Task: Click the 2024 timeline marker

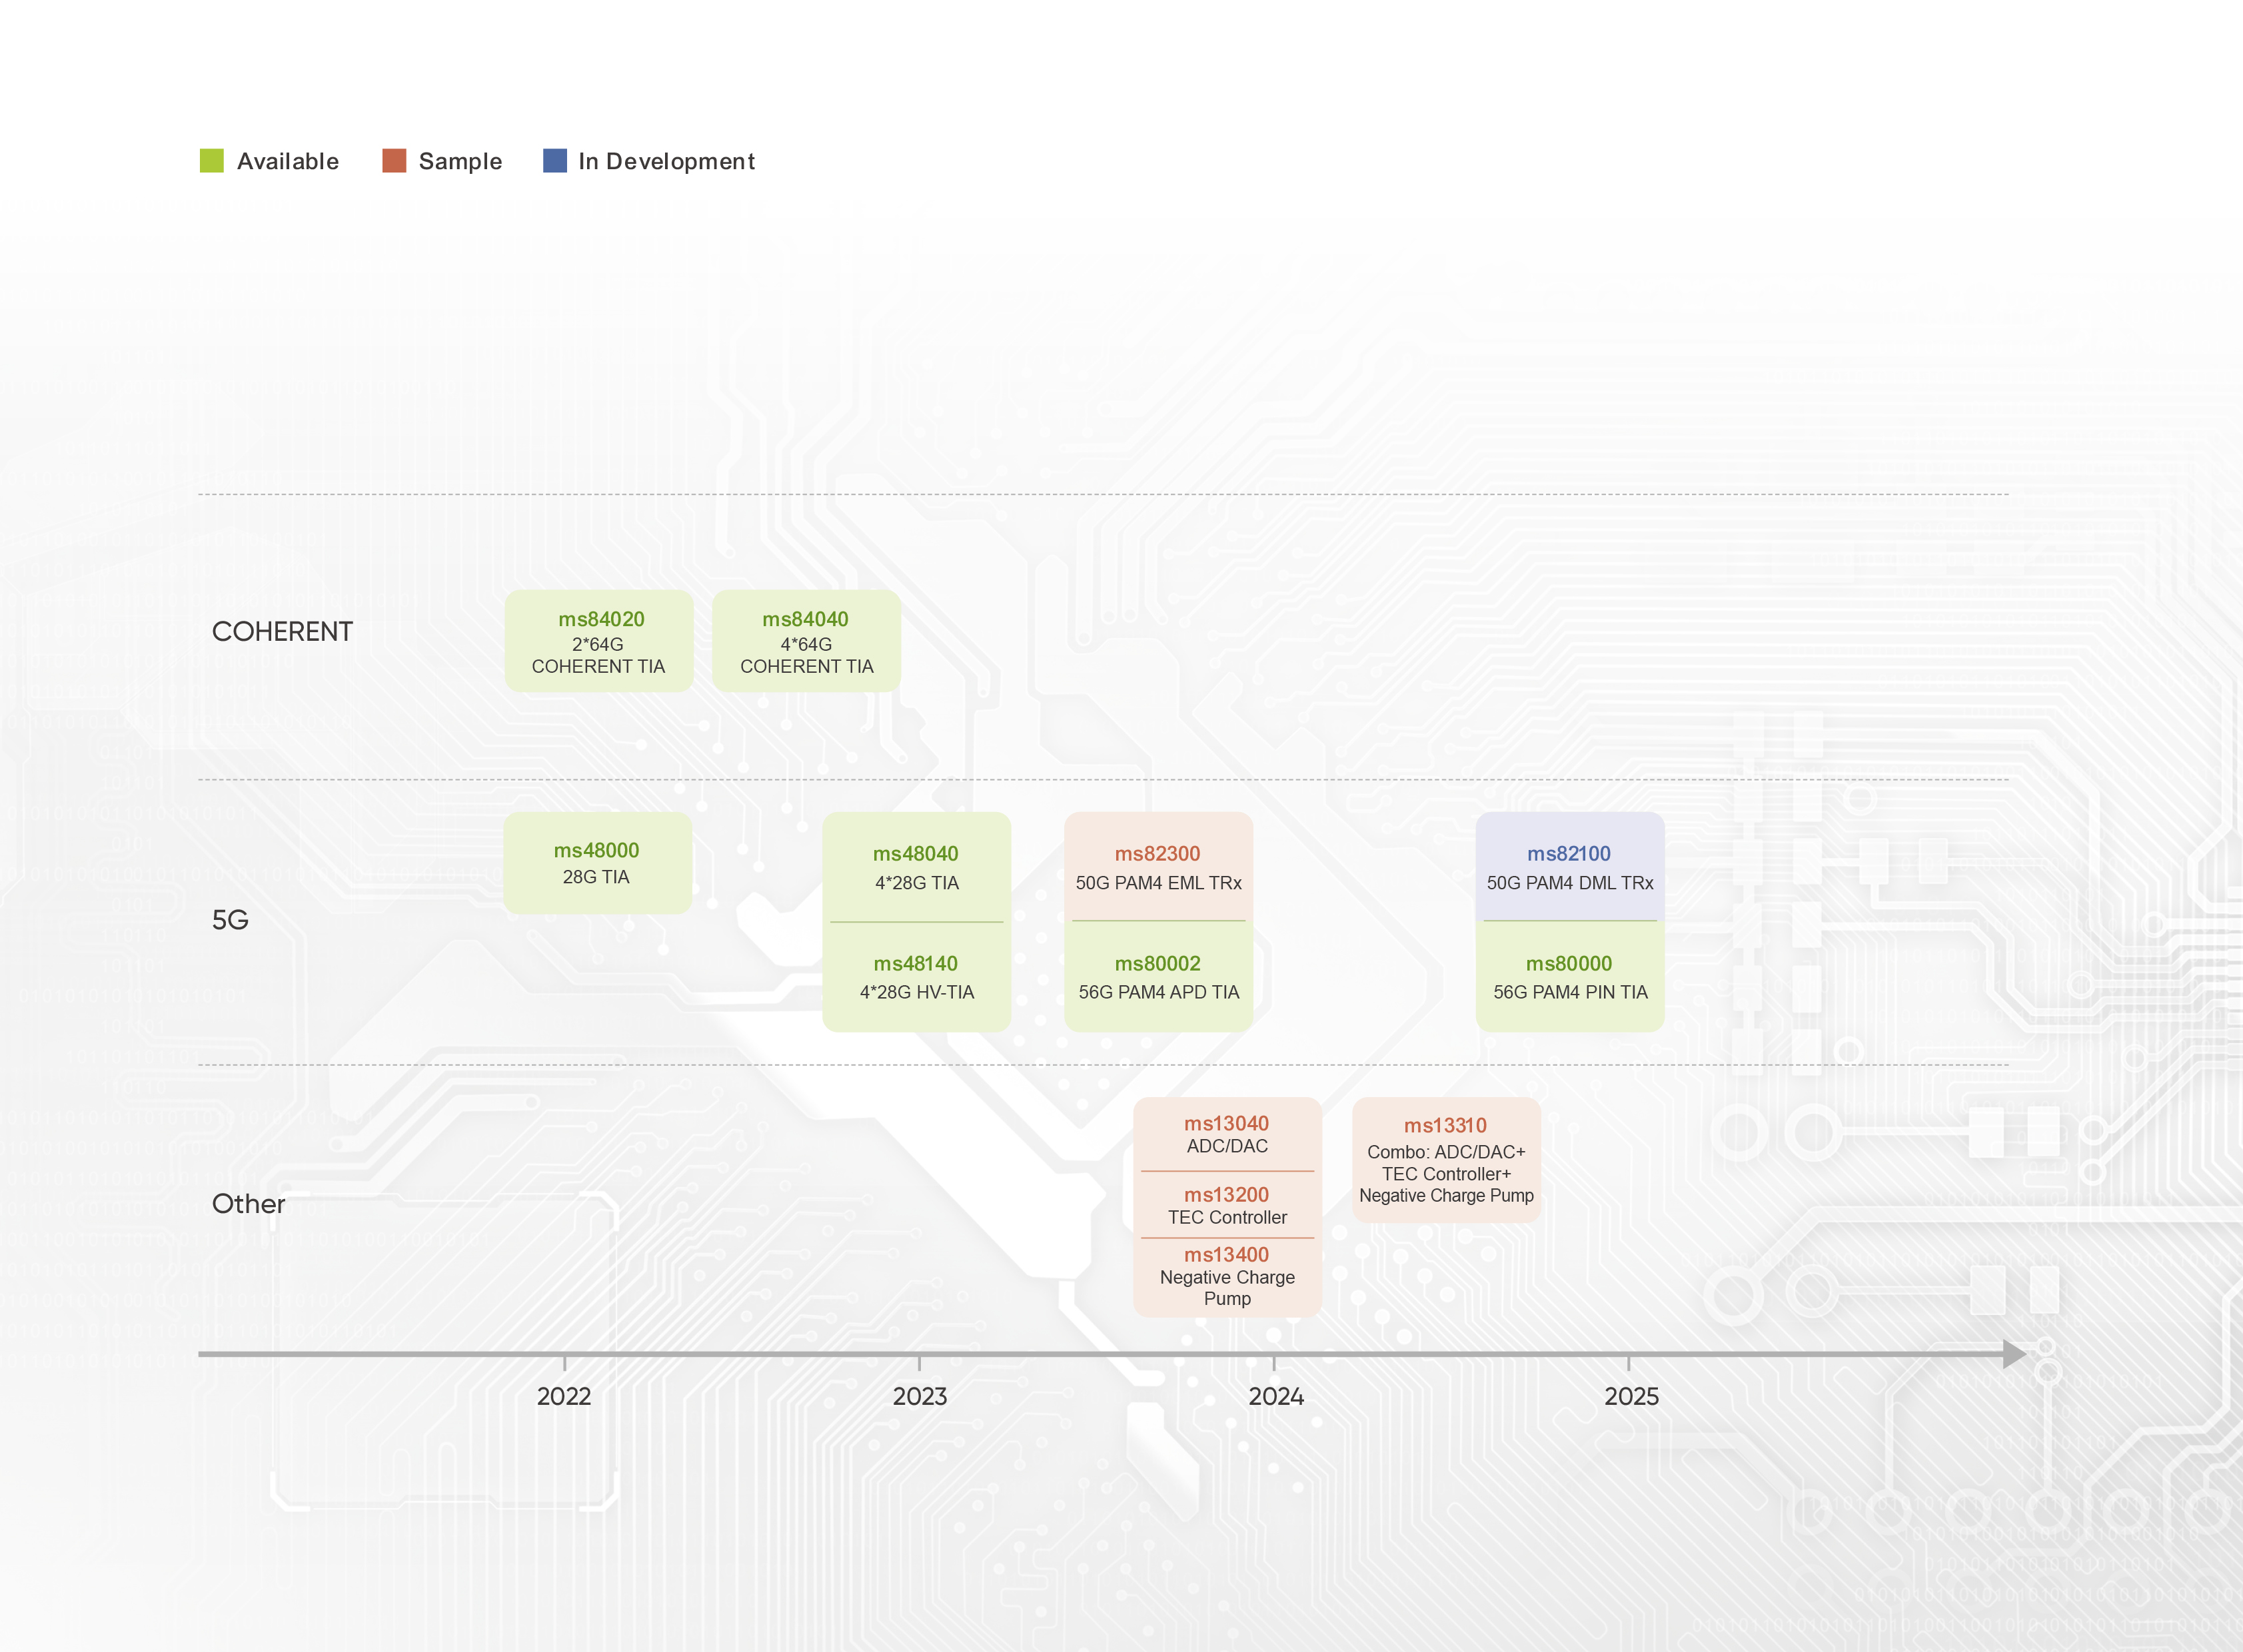Action: point(1275,1396)
